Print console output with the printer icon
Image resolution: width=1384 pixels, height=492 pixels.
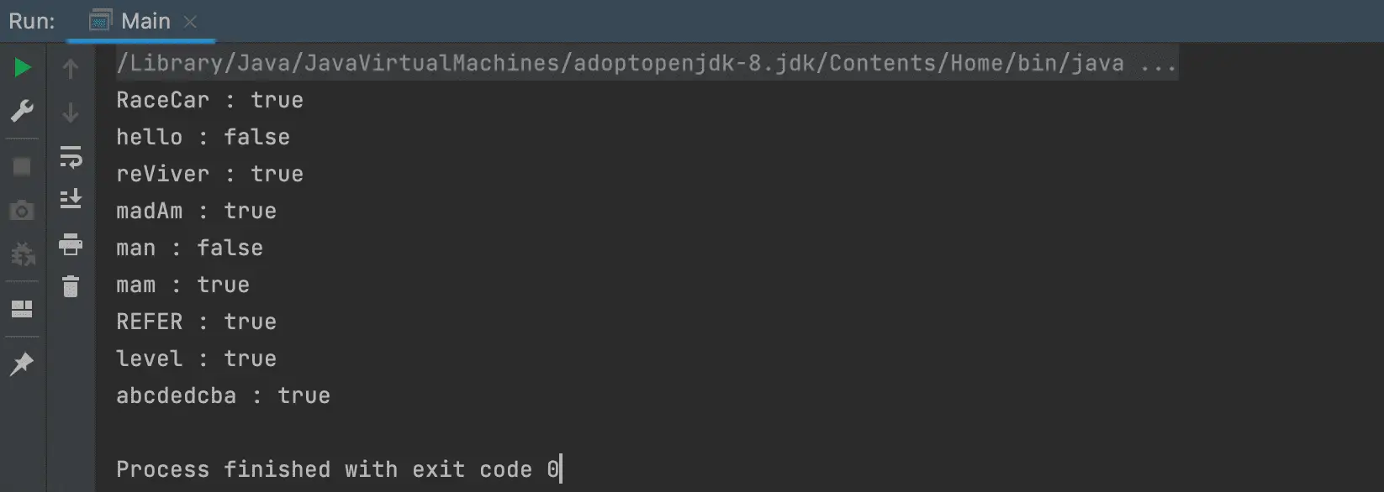coord(71,243)
